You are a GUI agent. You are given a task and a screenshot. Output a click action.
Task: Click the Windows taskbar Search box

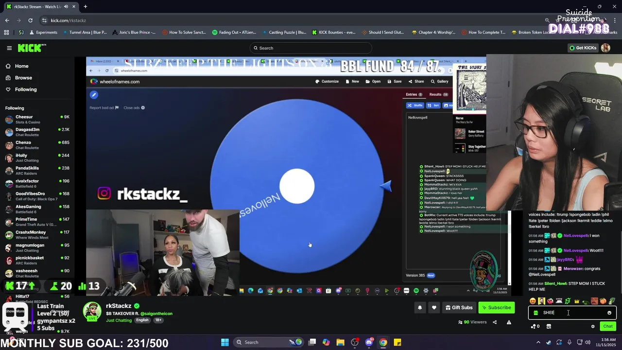269,342
